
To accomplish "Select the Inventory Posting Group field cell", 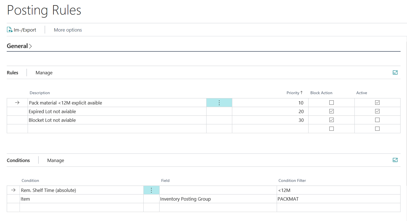I will [218, 199].
